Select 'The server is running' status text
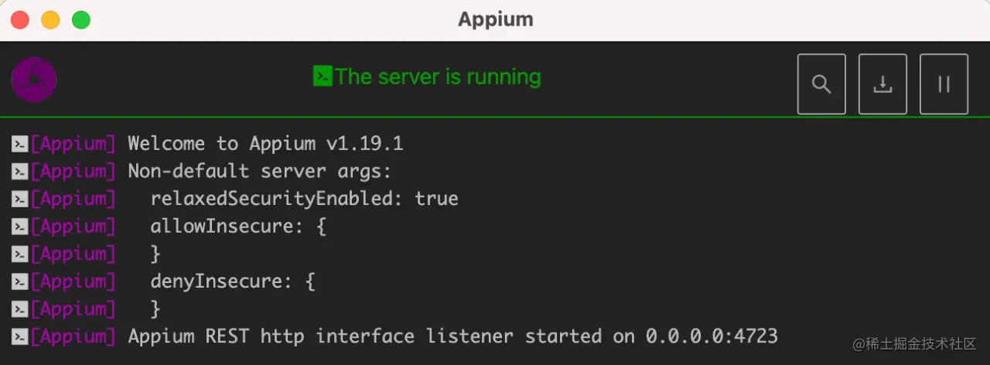Screen dimensions: 990x365 (438, 77)
